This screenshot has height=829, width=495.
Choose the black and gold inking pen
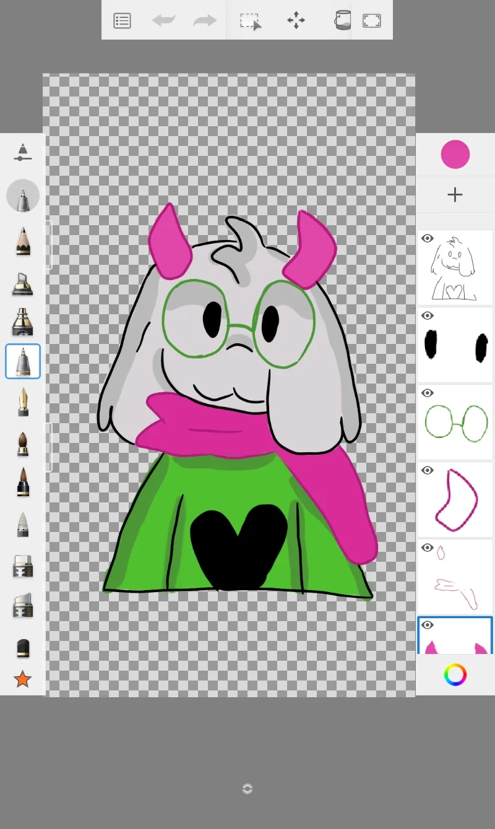click(x=23, y=322)
